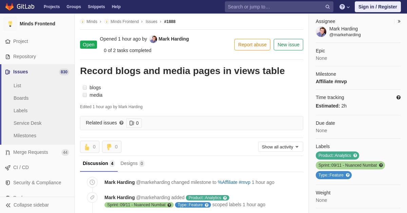Open the Projects menu
407x213 pixels.
pyautogui.click(x=52, y=7)
